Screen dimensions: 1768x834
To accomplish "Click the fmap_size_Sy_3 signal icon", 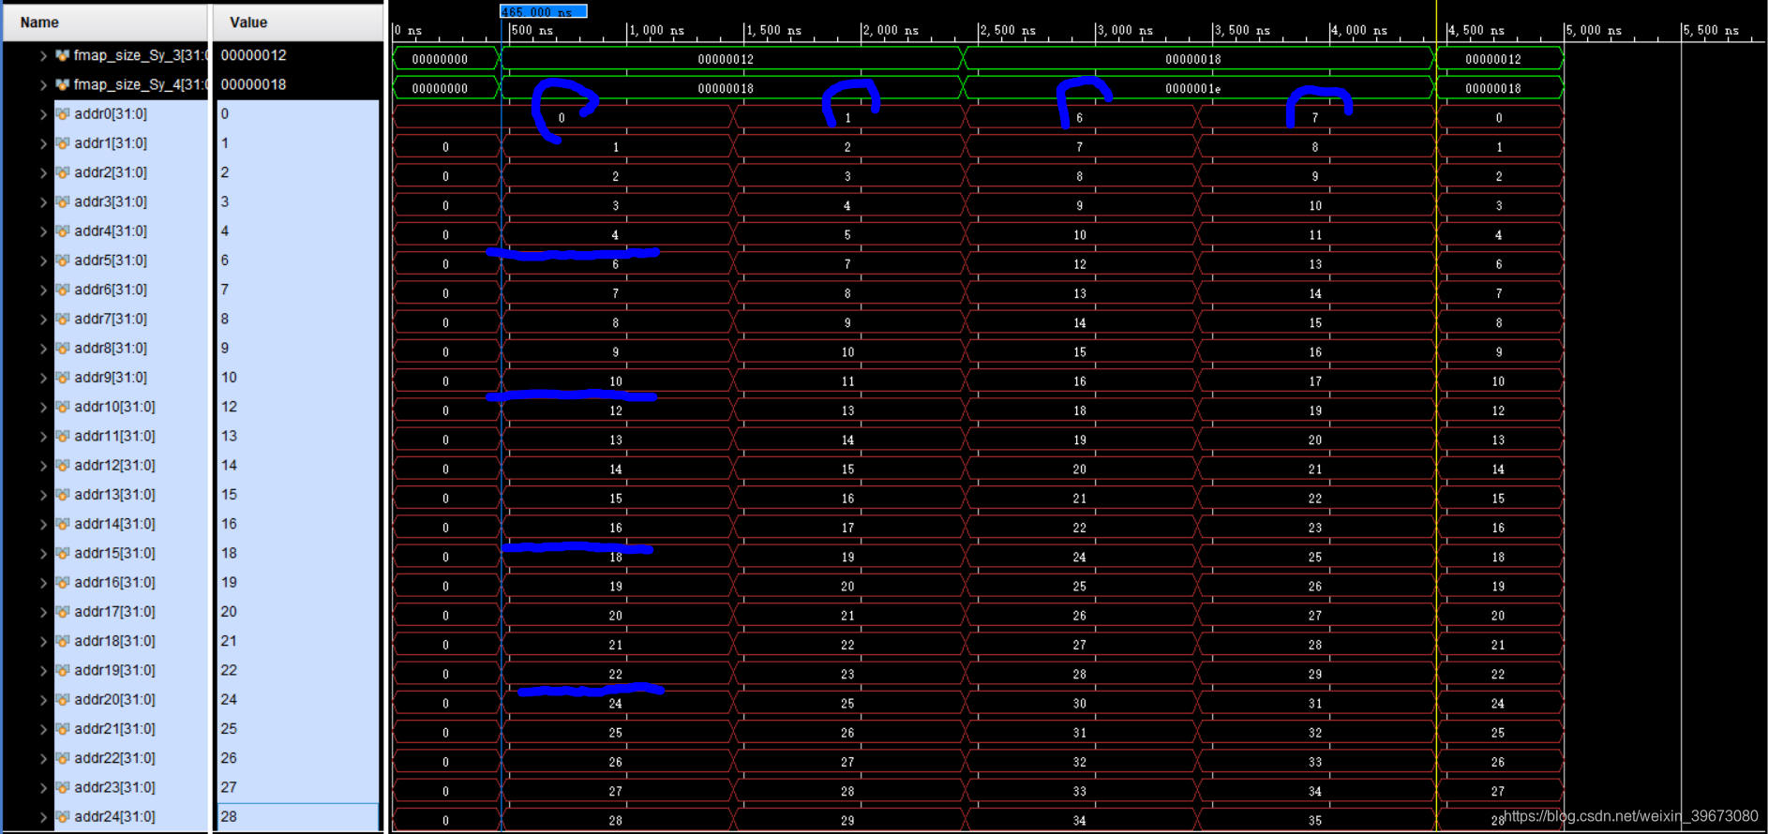I will coord(63,56).
